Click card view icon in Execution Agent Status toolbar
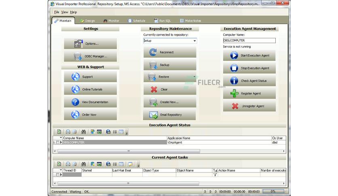 [x=121, y=132]
